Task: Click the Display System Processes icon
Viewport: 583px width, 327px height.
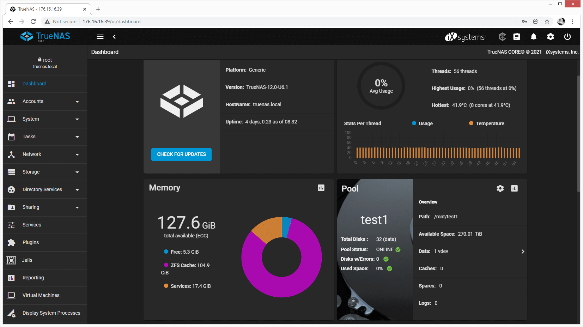Action: click(11, 313)
